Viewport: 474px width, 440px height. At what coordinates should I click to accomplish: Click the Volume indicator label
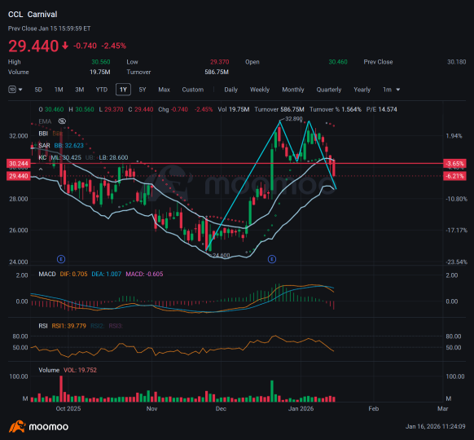click(x=49, y=370)
